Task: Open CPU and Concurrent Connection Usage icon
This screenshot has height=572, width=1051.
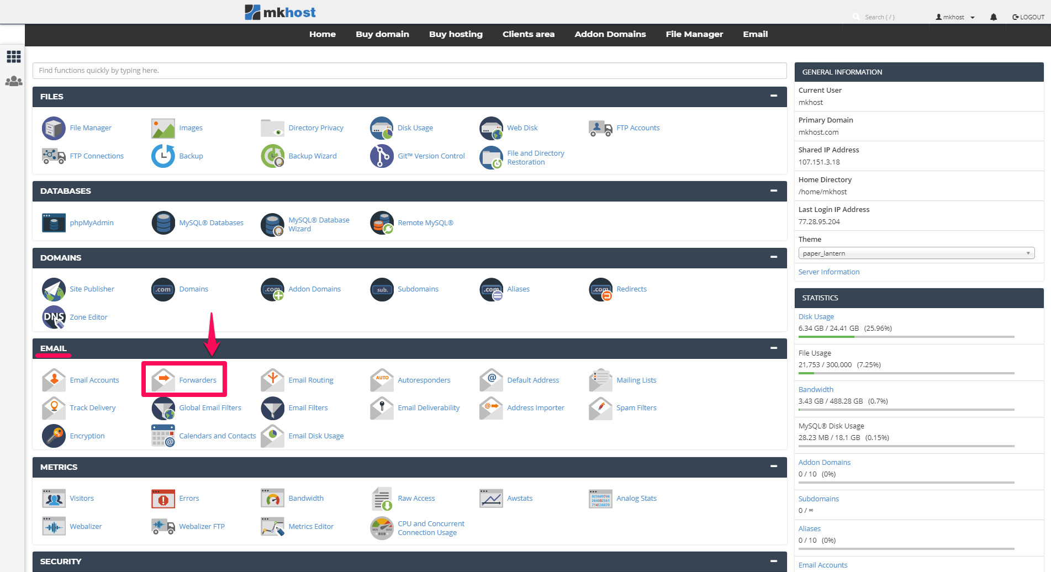Action: [x=382, y=528]
